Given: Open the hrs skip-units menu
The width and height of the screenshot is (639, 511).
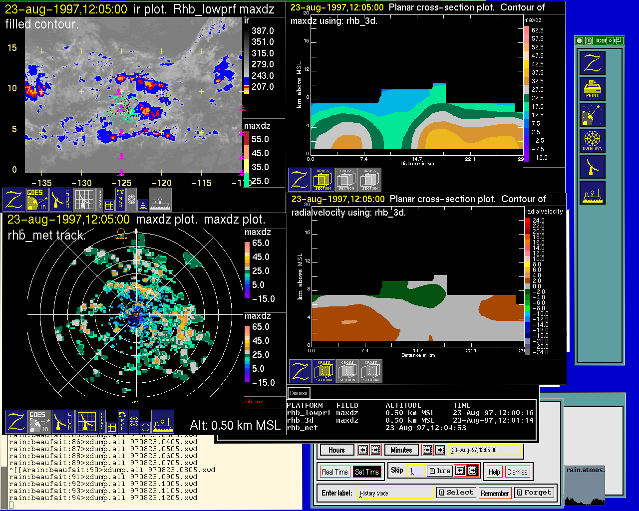Looking at the screenshot, I should 440,471.
